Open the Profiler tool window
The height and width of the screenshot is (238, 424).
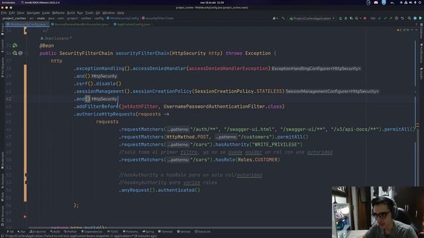[70, 231]
